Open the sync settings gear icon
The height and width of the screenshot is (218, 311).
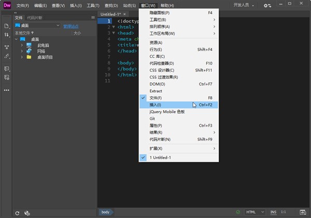(x=267, y=5)
